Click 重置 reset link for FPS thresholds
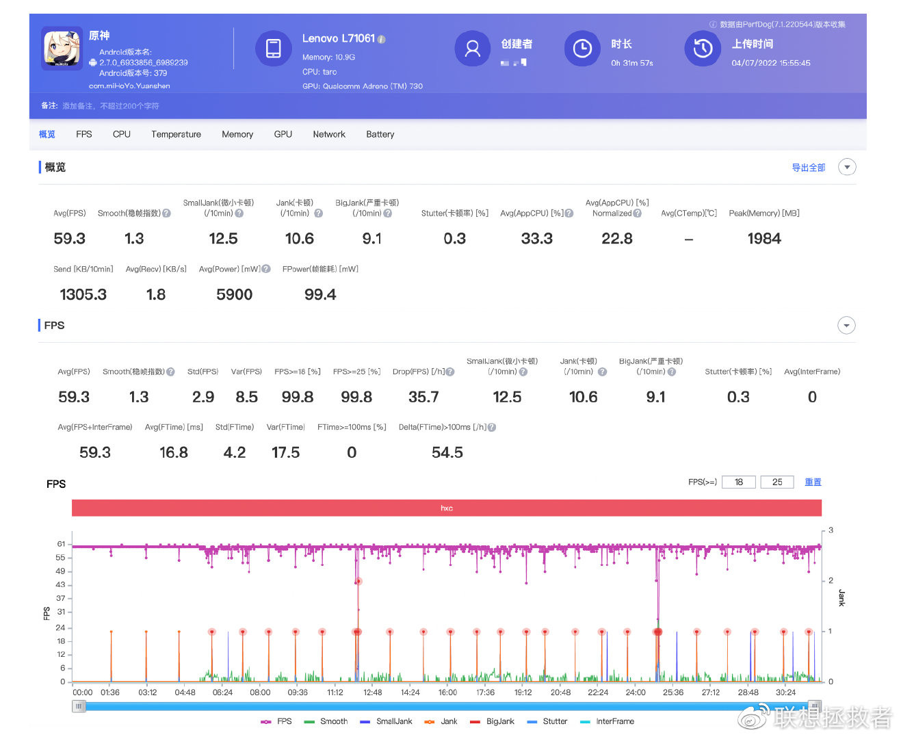901x739 pixels. pyautogui.click(x=813, y=482)
